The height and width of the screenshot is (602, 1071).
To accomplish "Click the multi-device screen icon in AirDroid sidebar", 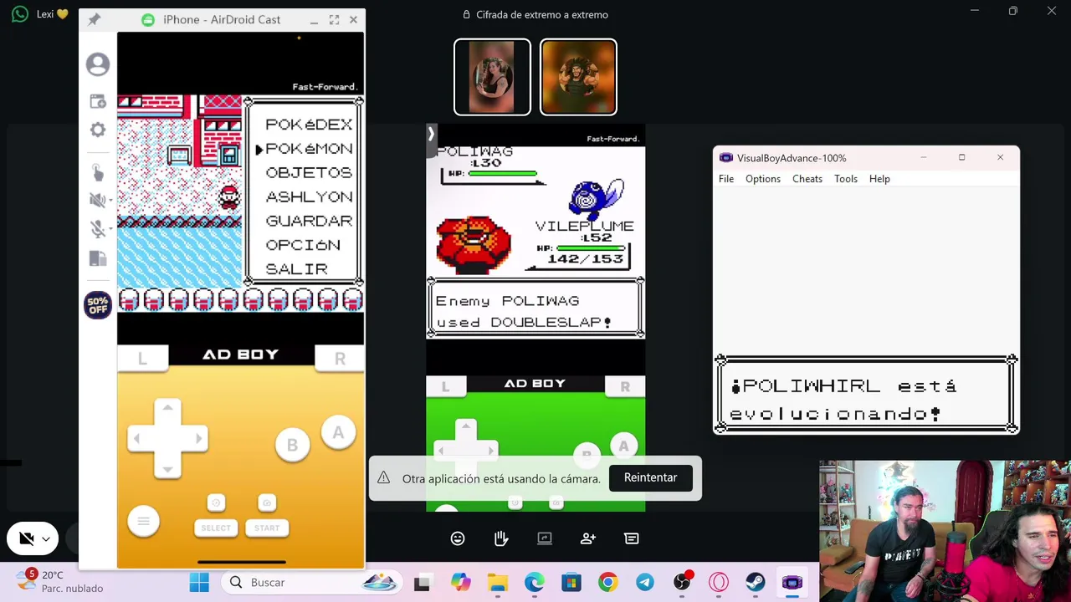I will pyautogui.click(x=98, y=258).
